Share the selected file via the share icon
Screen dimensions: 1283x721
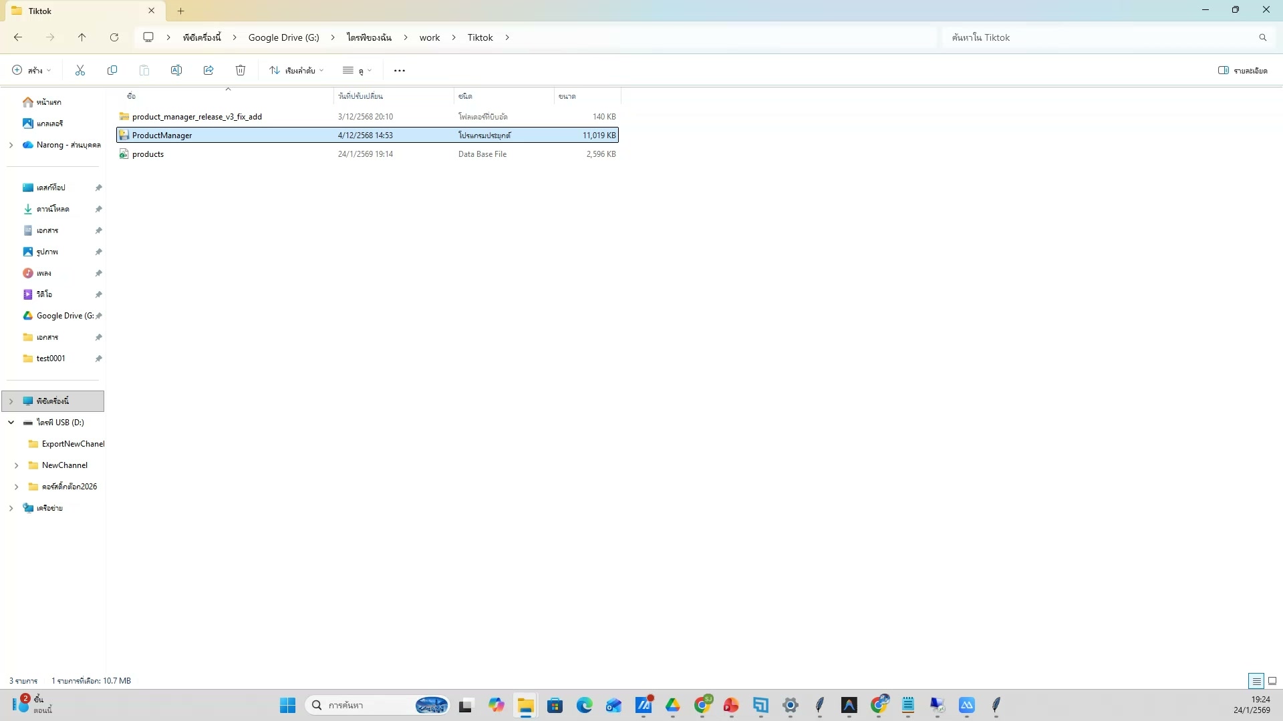click(x=208, y=70)
